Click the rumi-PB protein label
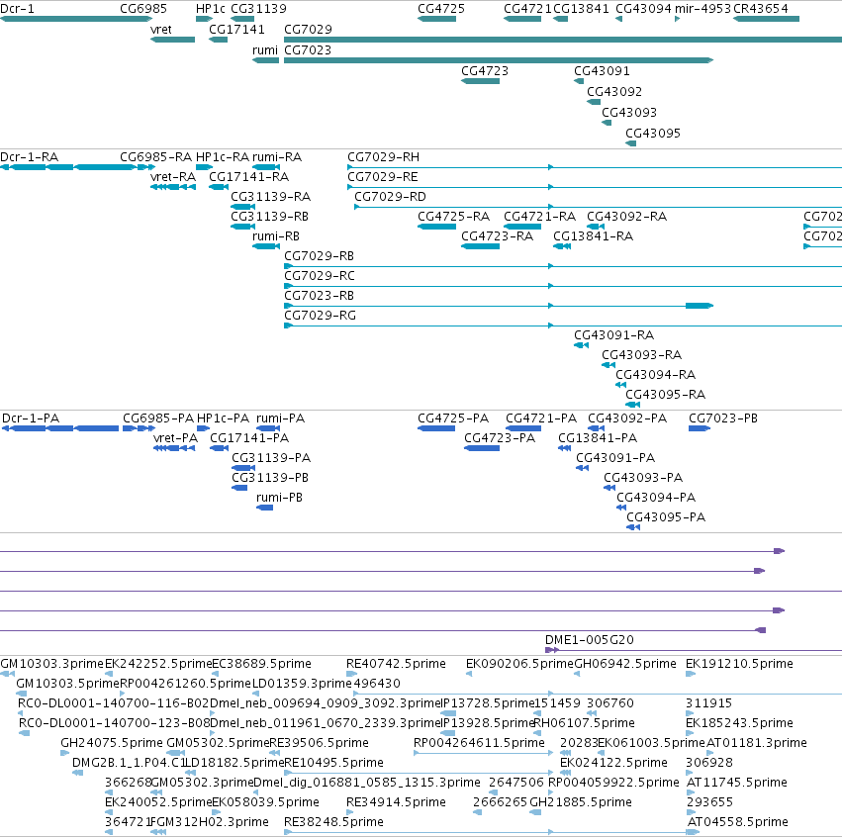Viewport: 842px width, 837px height. tap(279, 498)
